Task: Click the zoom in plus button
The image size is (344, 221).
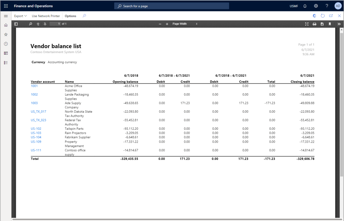Action: tap(167, 24)
